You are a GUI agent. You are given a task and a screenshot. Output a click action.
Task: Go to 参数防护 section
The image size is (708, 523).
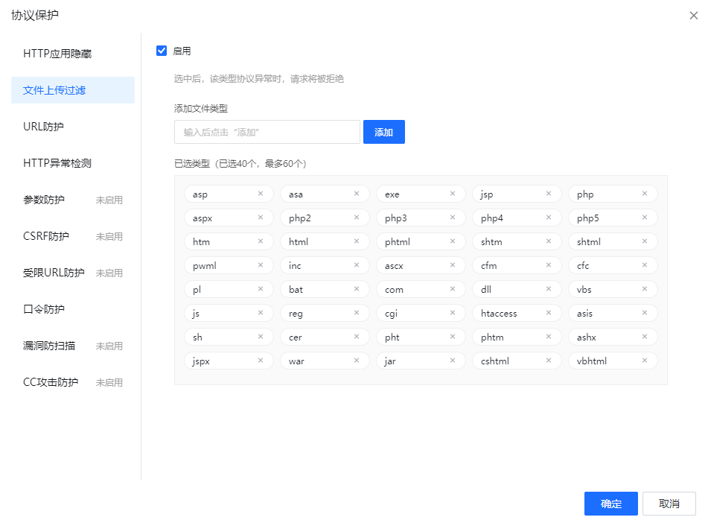point(73,200)
